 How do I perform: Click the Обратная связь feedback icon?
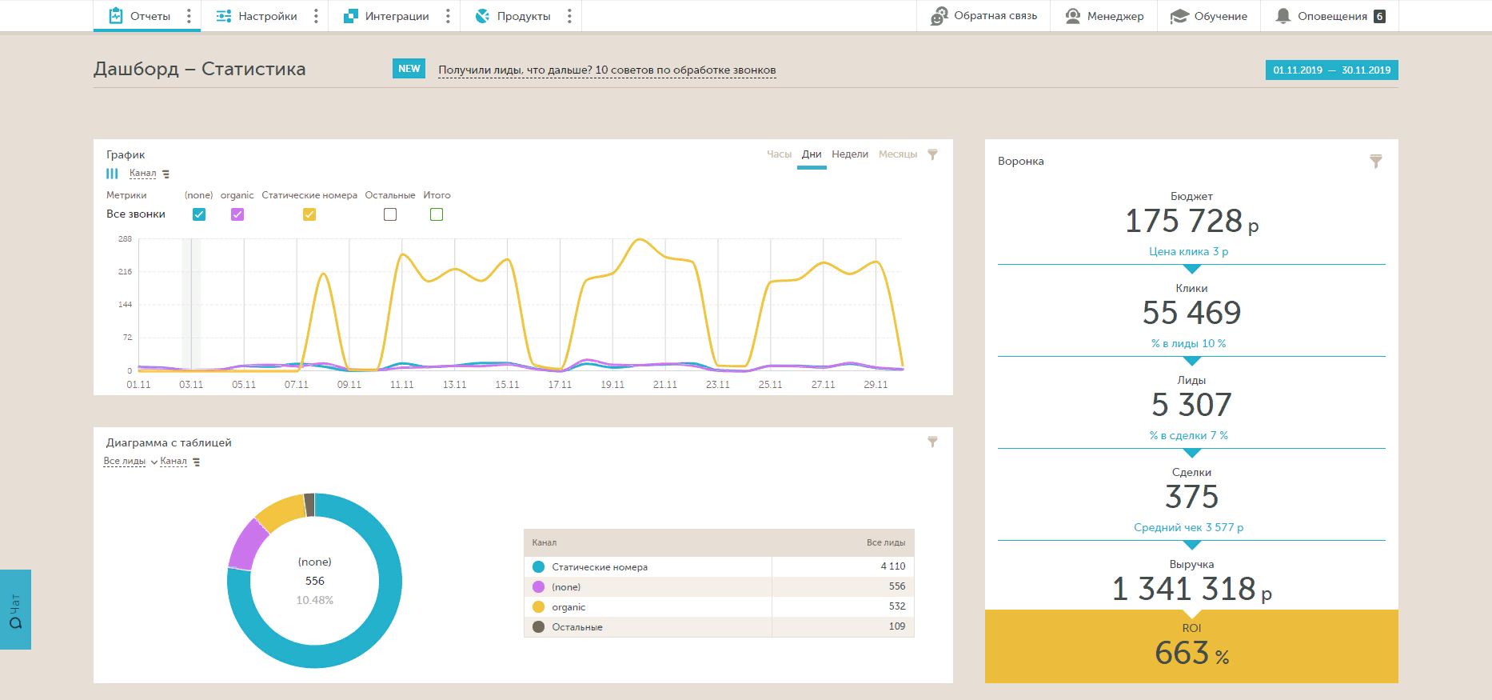click(x=939, y=16)
